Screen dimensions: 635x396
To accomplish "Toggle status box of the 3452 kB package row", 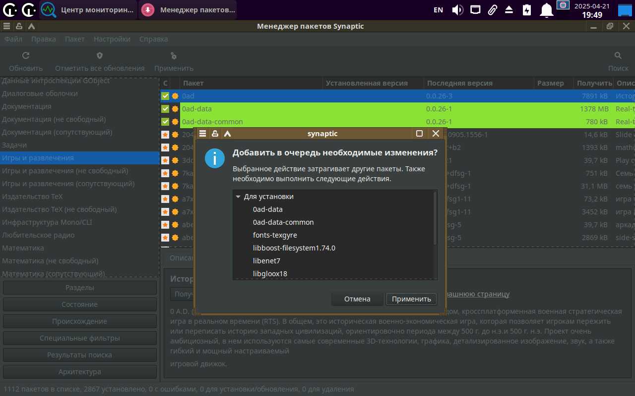I will click(165, 212).
